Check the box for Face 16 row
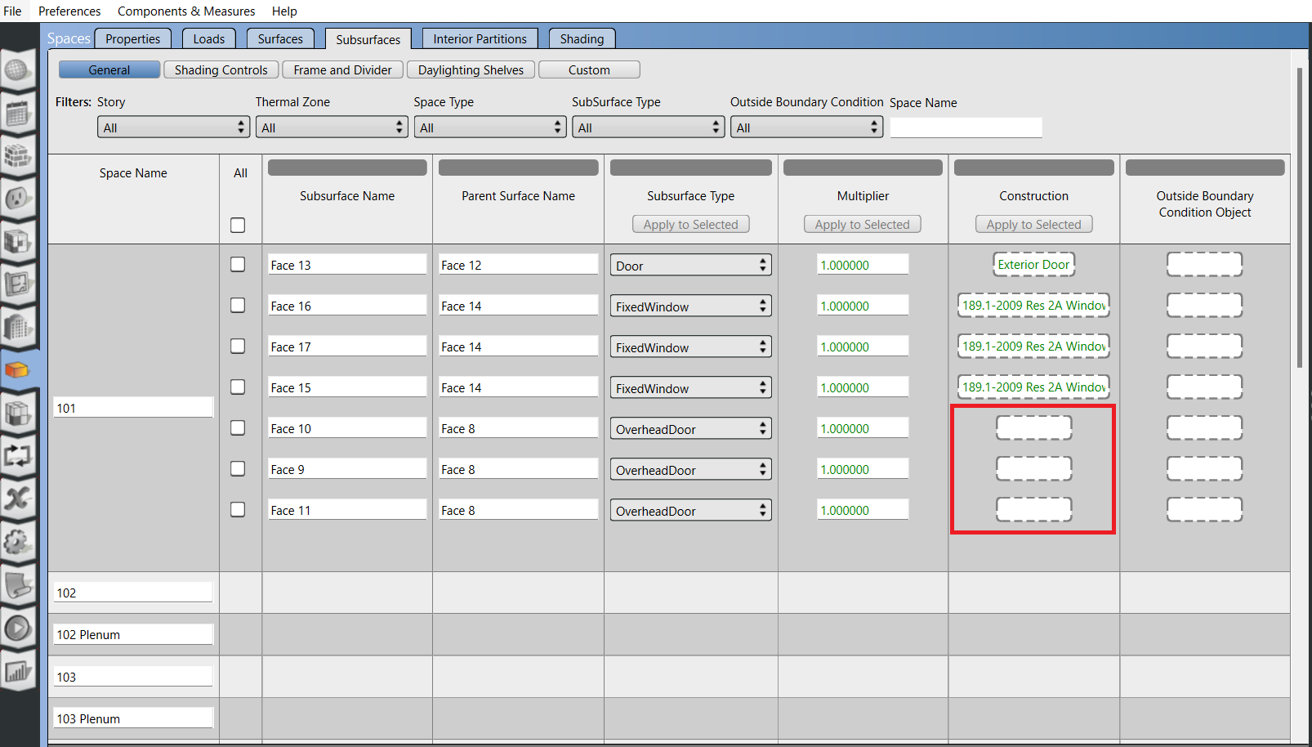 click(x=238, y=305)
